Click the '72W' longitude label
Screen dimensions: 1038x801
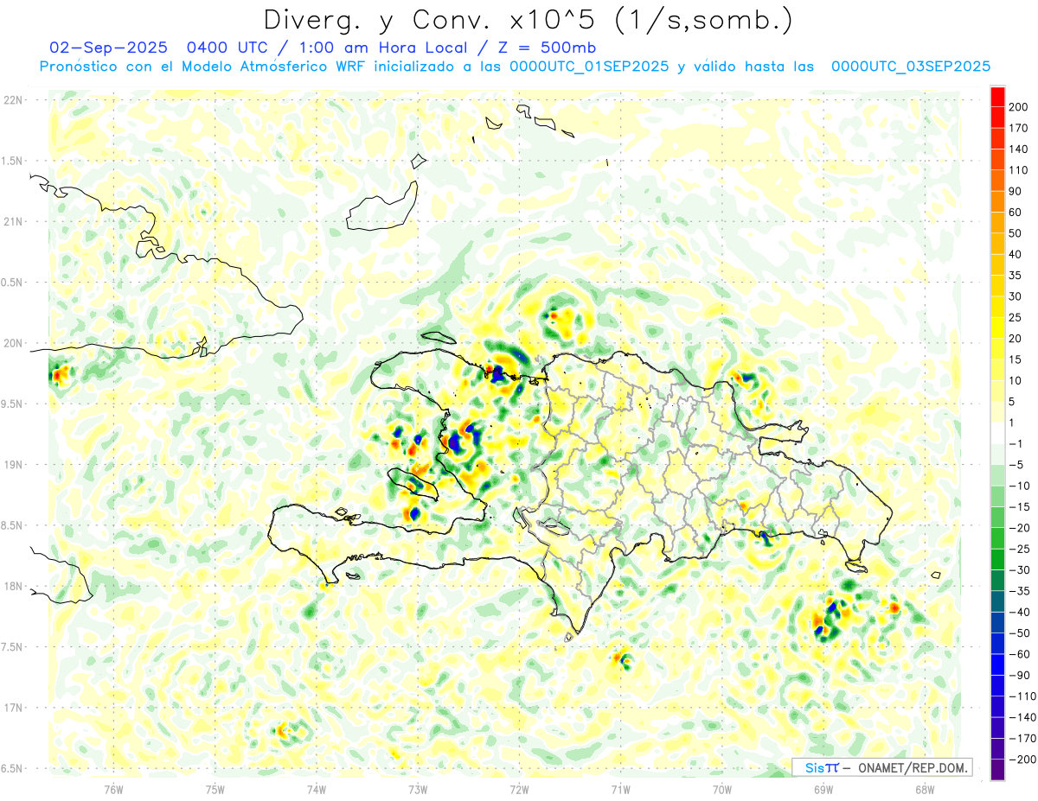[519, 790]
